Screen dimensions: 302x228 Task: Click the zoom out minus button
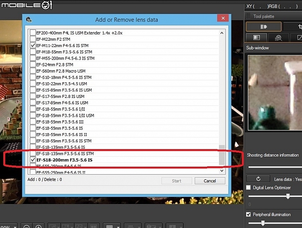(26, 226)
